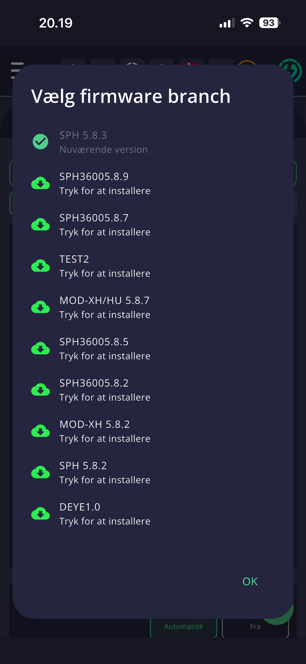
Task: Tap the Automatisk button at bottom
Action: 183,627
